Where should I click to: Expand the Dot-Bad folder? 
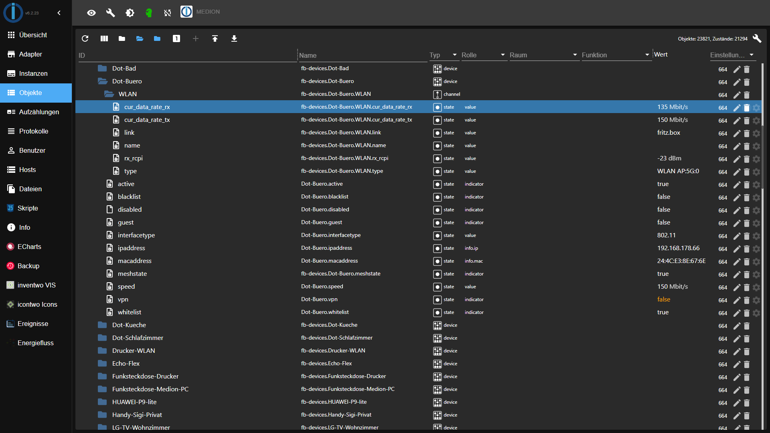click(x=102, y=68)
